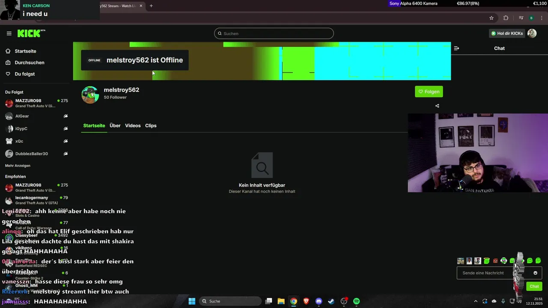Screen dimensions: 548x308
Task: Switch to the Clips tab
Action: (x=151, y=126)
